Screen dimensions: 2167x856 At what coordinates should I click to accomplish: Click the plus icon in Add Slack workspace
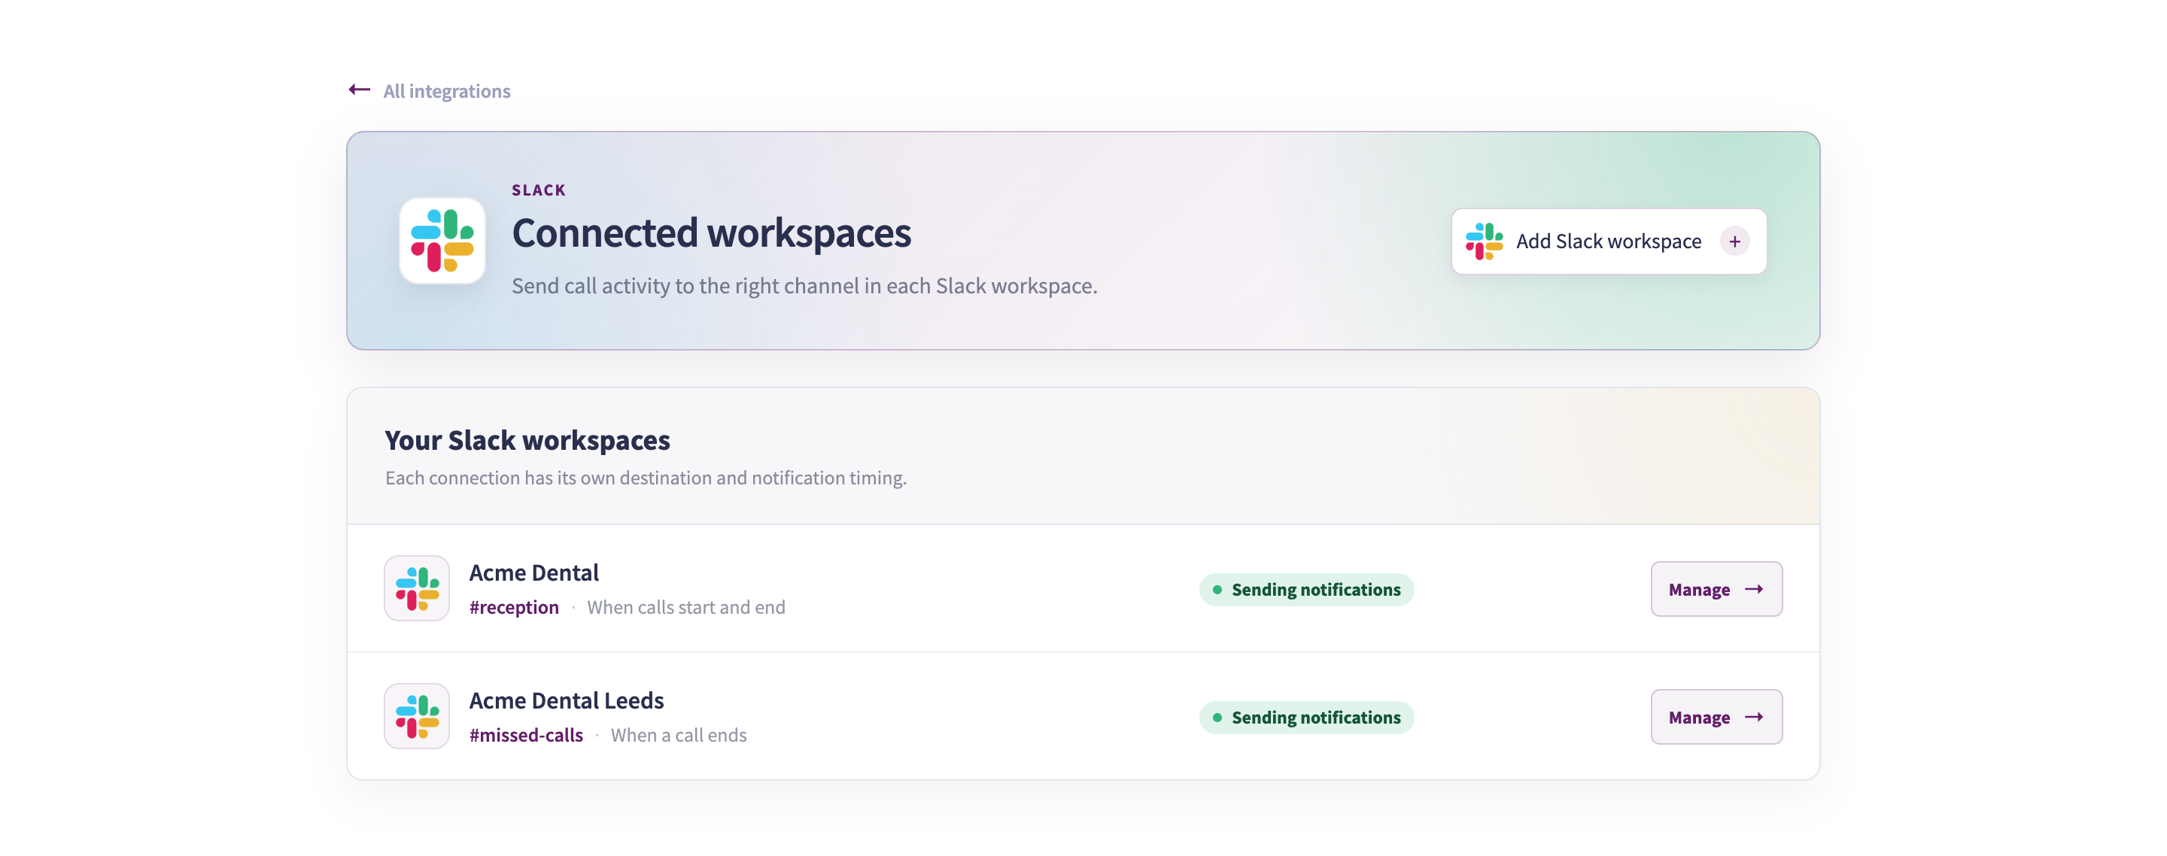click(1734, 241)
